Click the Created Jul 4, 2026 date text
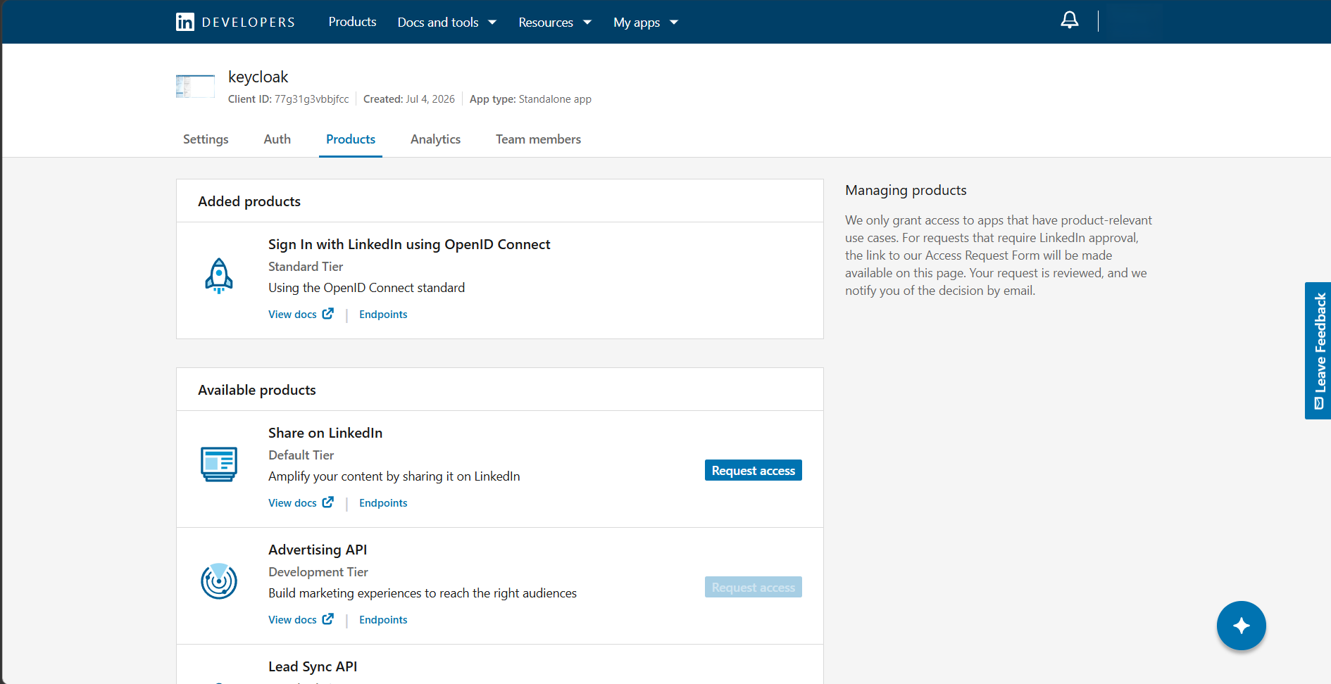The height and width of the screenshot is (684, 1331). (x=409, y=99)
